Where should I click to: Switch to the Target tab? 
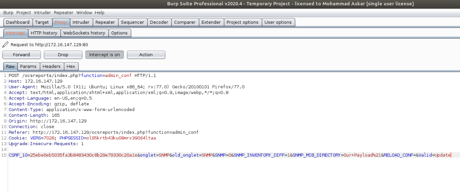coord(42,22)
